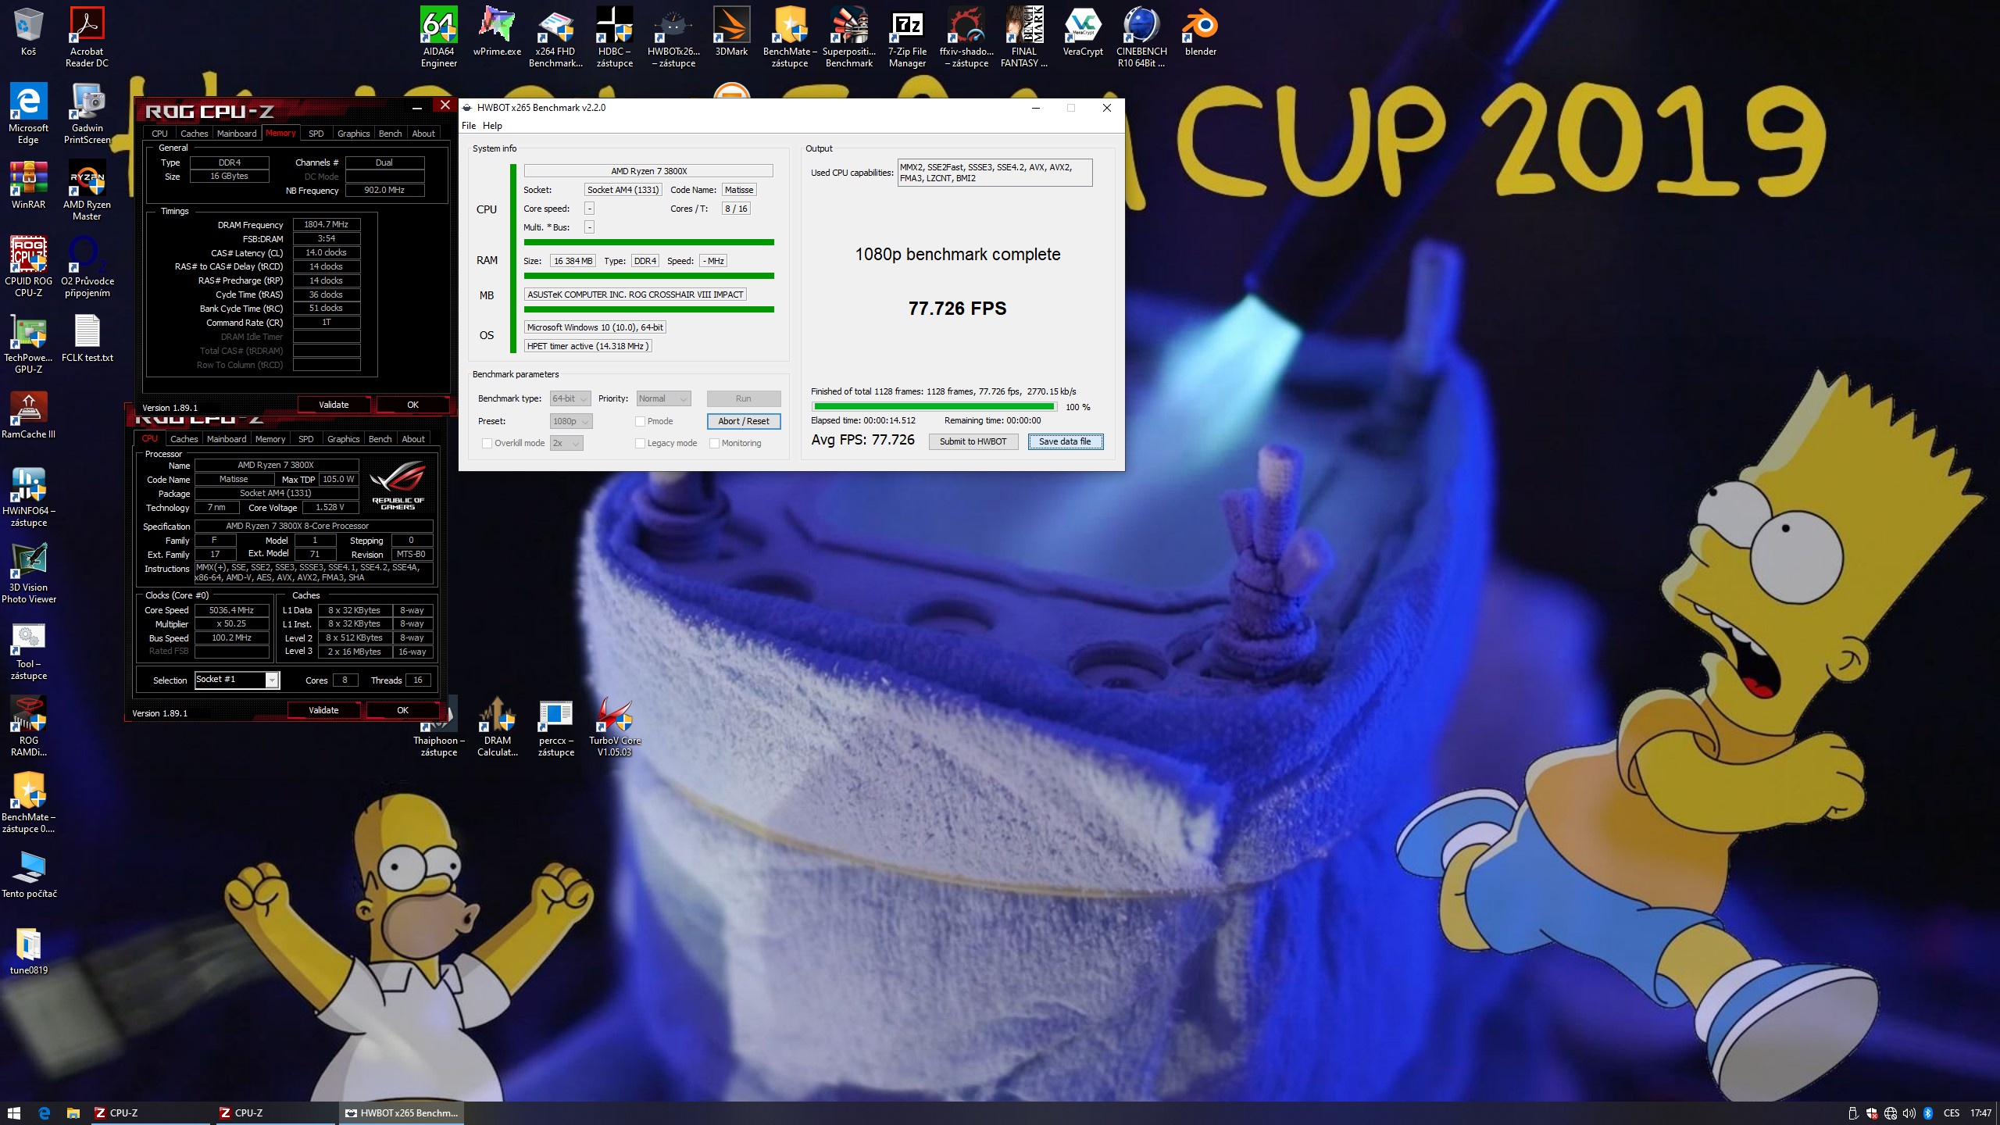The image size is (2000, 1125).
Task: Open HWiNFO64 shortcut
Action: (28, 496)
